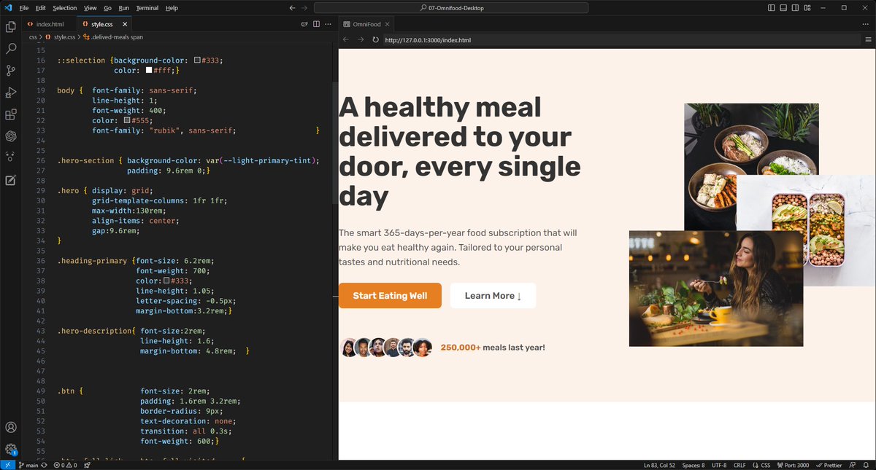Click the browser preview back arrow
The height and width of the screenshot is (470, 876).
point(346,40)
